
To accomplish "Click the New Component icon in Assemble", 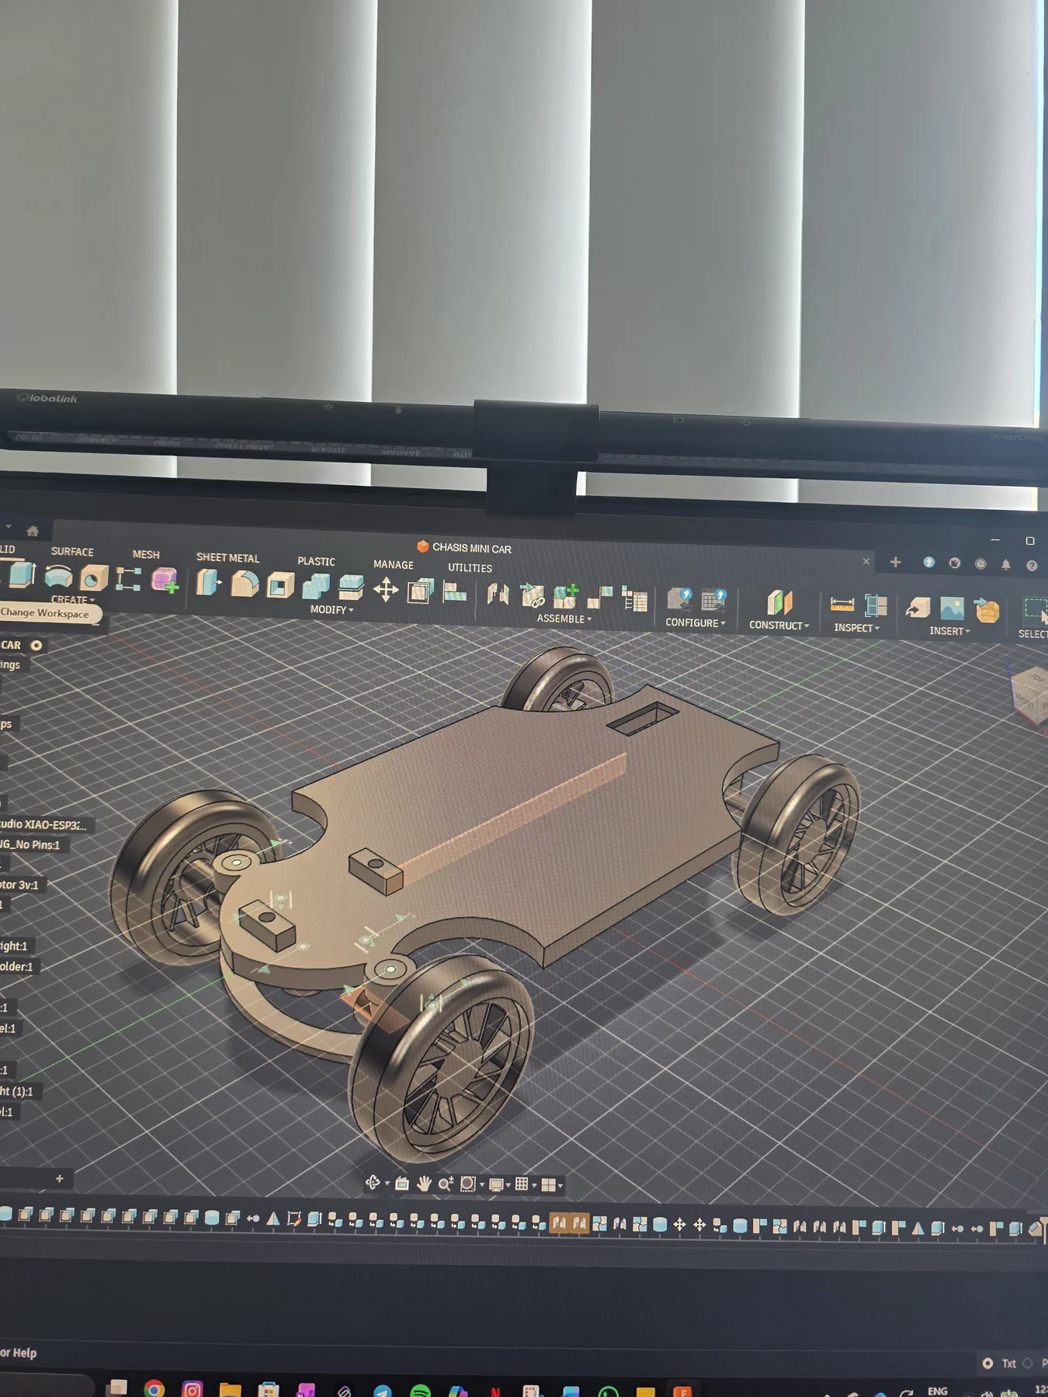I will click(x=566, y=597).
